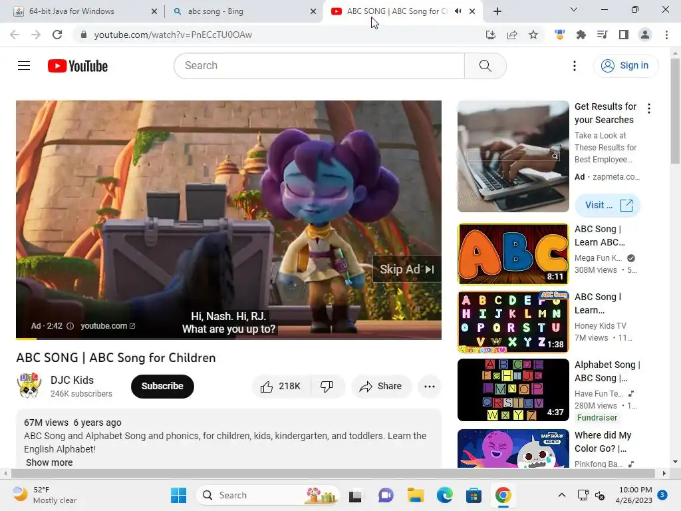Open the ad info icon
This screenshot has width=681, height=511.
tap(70, 326)
